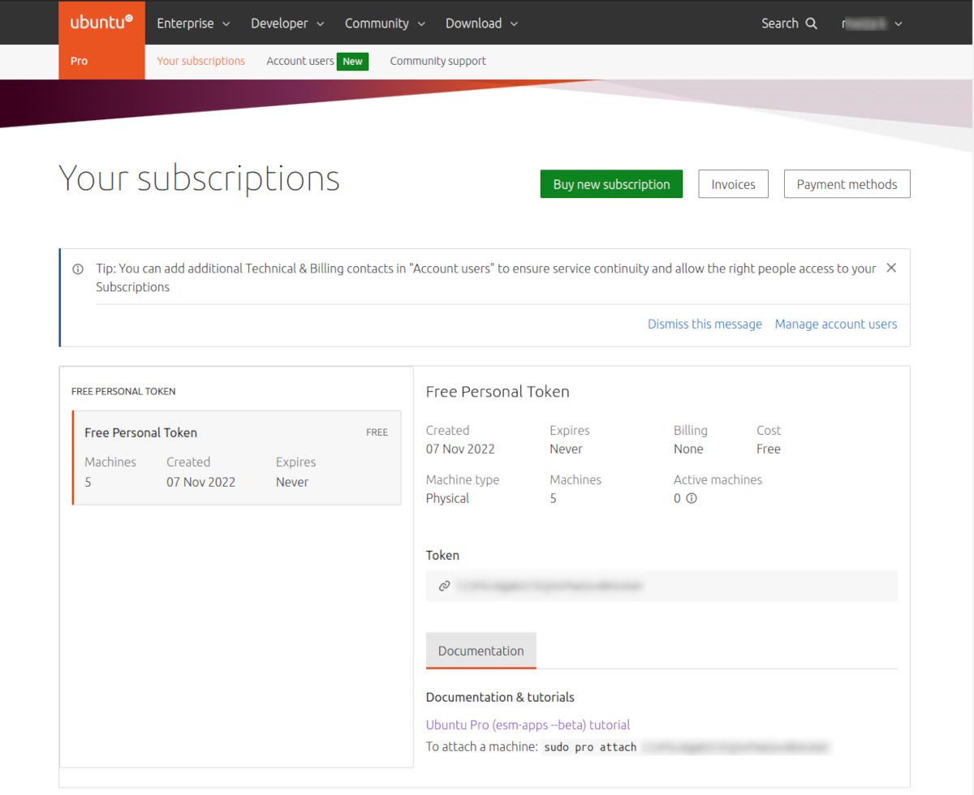Select the Free Personal Token card
Screen dimensions: 974x795
(x=236, y=458)
